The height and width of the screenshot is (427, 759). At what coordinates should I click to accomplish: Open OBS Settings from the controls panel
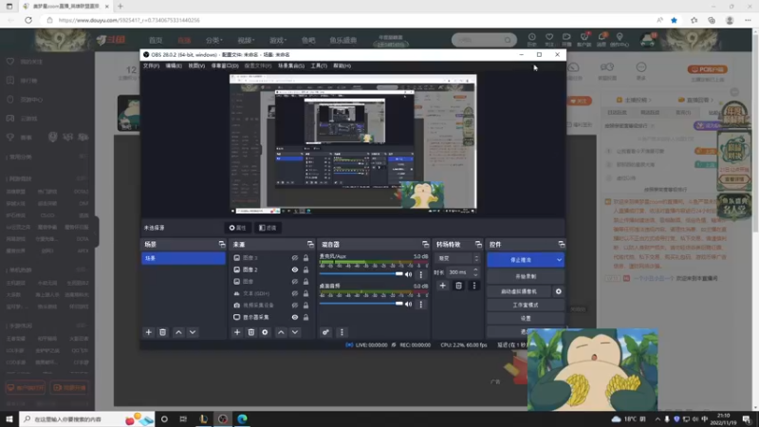tap(526, 319)
